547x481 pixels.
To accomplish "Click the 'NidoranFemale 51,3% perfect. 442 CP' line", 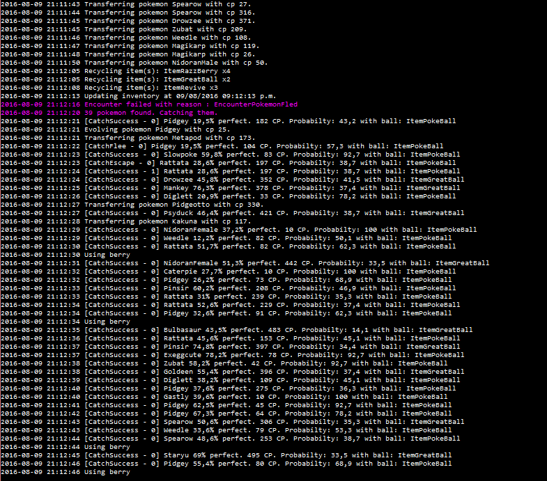I will [x=245, y=263].
